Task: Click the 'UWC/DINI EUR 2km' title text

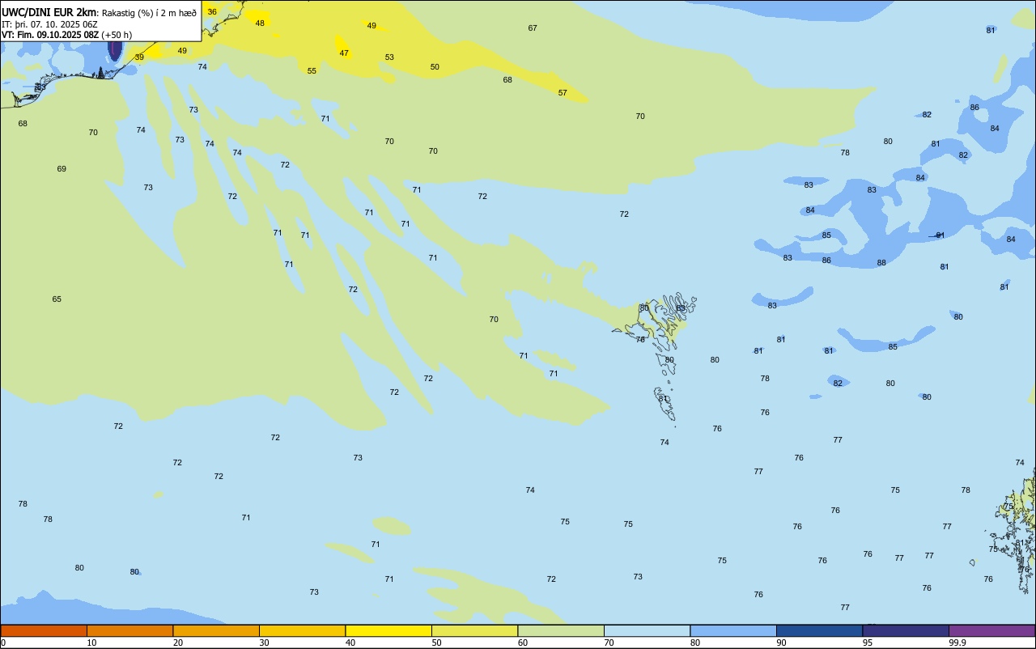Action: pos(49,12)
